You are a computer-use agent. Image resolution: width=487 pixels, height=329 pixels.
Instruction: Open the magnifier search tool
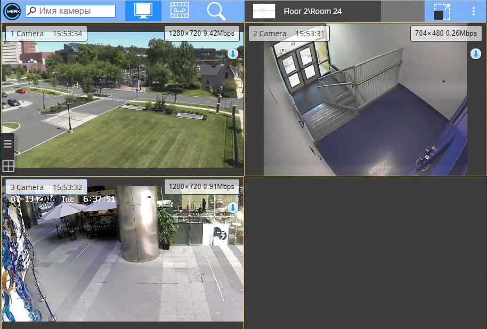(216, 11)
